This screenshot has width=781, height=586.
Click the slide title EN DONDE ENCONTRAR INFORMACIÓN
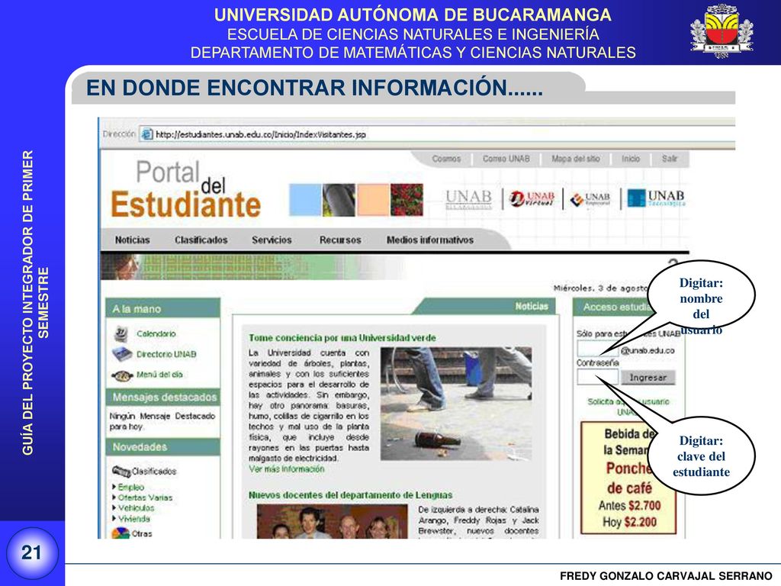click(x=314, y=88)
